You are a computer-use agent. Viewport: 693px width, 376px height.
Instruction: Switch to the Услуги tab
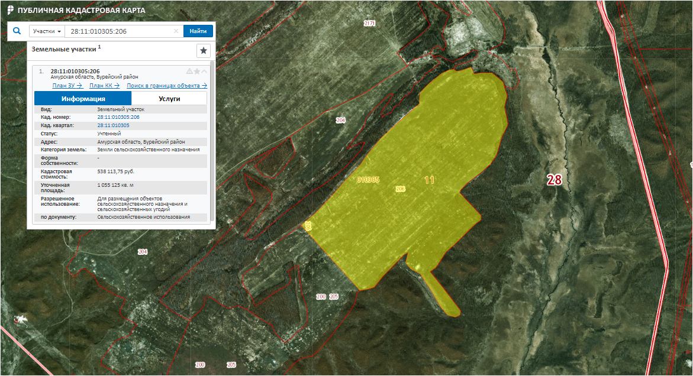(x=169, y=98)
